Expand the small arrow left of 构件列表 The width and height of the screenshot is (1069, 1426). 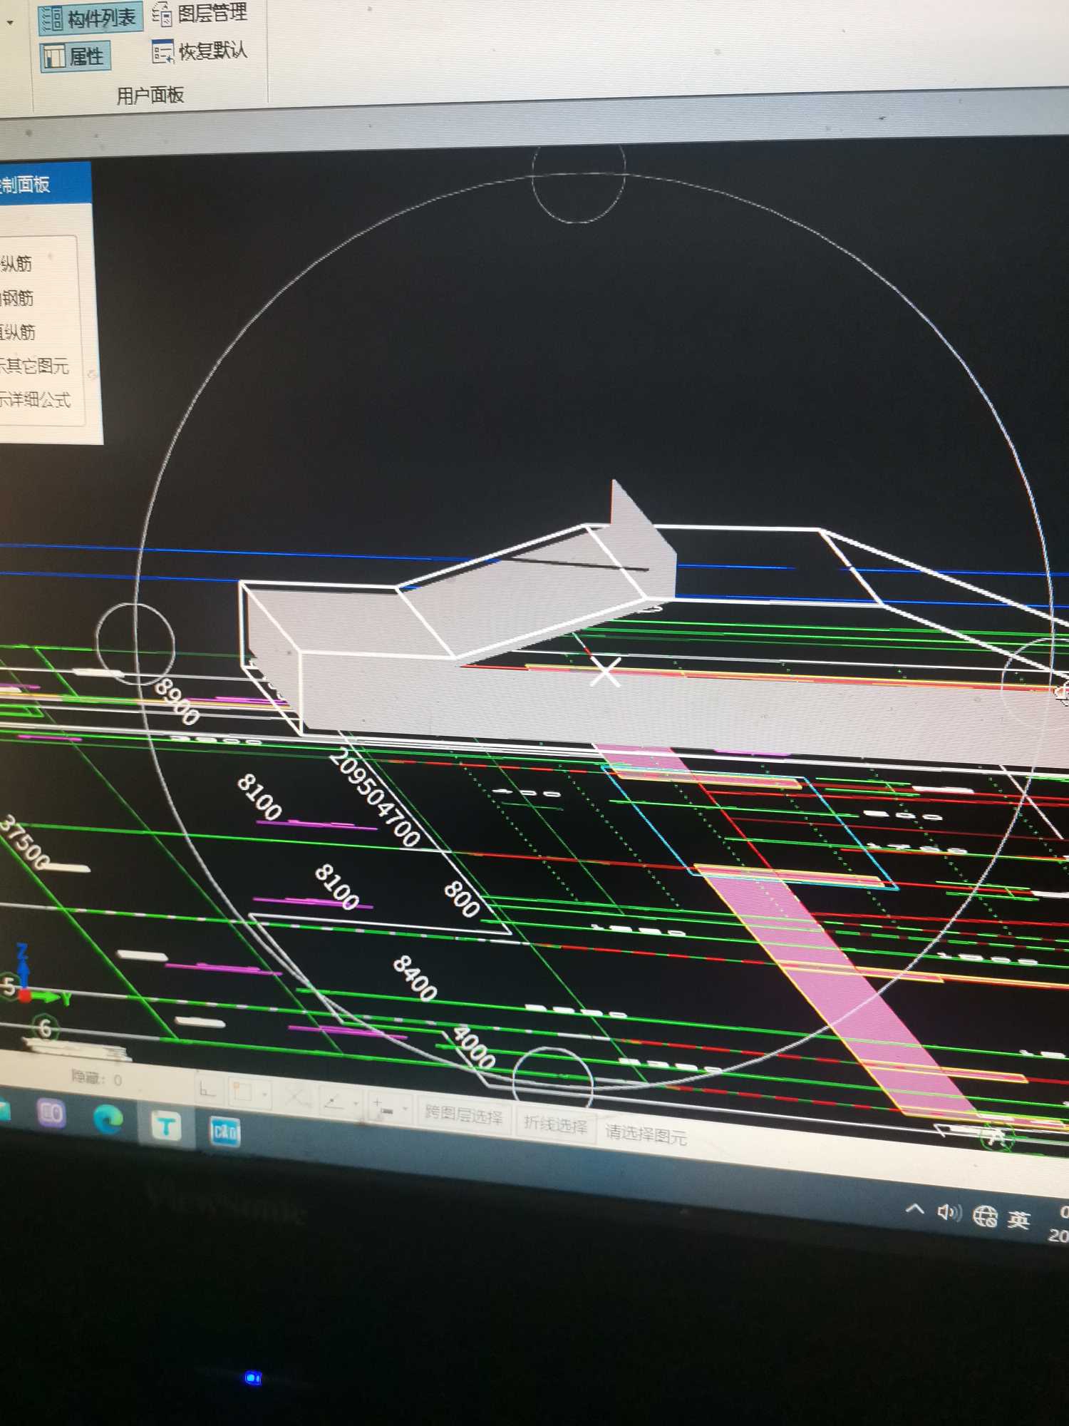10,22
